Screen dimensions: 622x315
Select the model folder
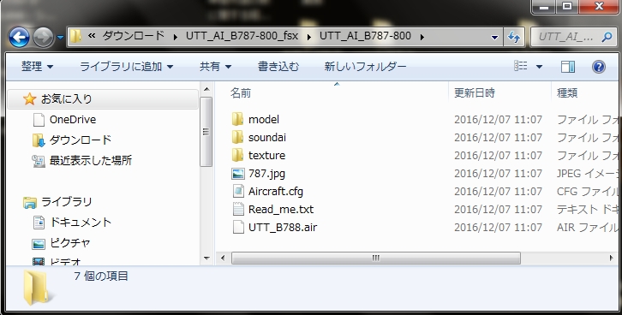tap(264, 120)
